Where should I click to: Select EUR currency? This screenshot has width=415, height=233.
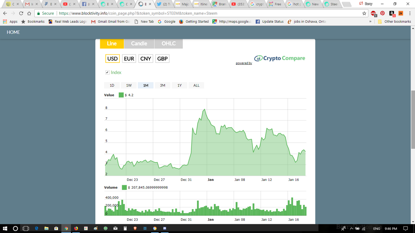(x=129, y=59)
